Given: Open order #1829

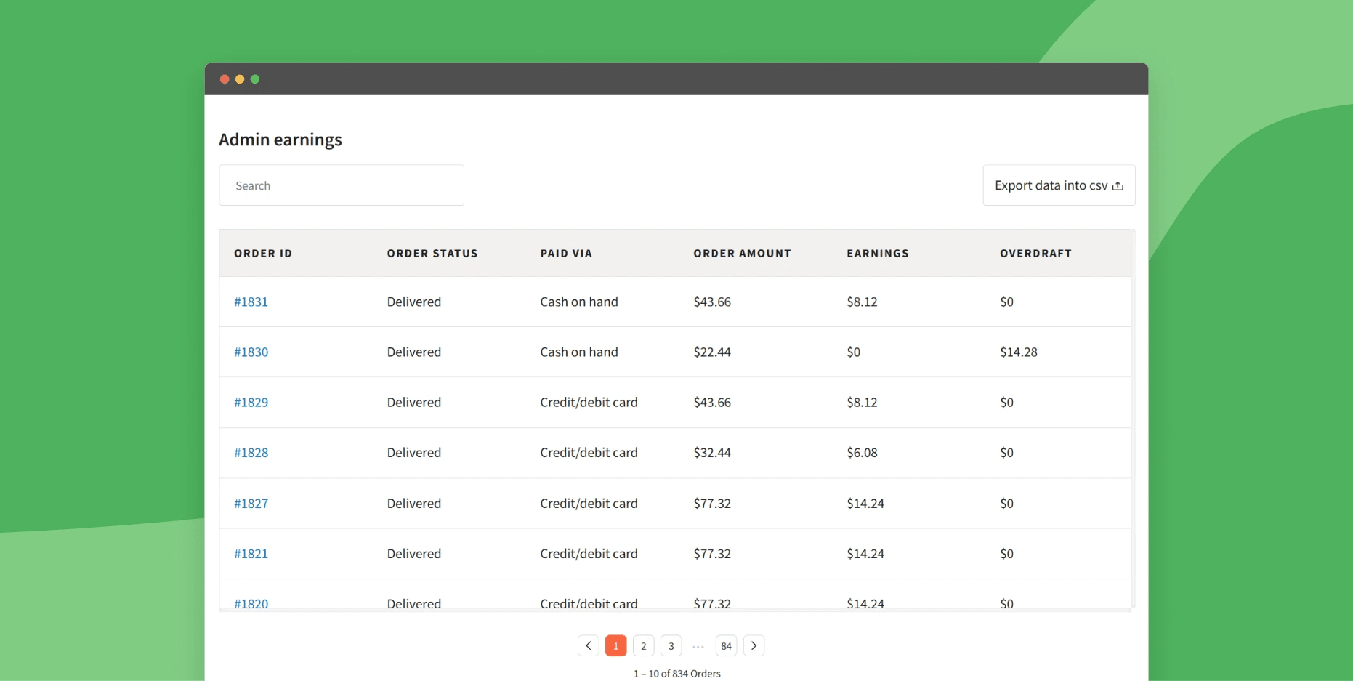Looking at the screenshot, I should tap(251, 402).
